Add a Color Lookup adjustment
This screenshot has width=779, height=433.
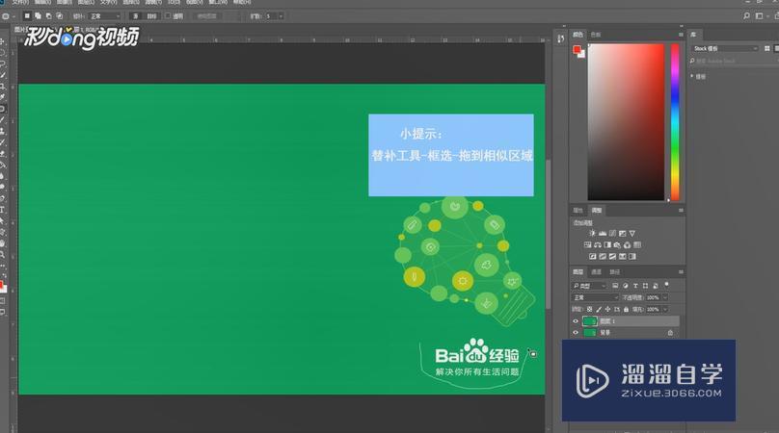point(637,245)
